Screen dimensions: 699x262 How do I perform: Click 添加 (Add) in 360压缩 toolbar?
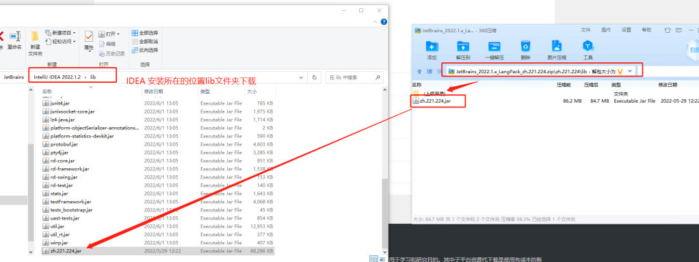[x=432, y=50]
